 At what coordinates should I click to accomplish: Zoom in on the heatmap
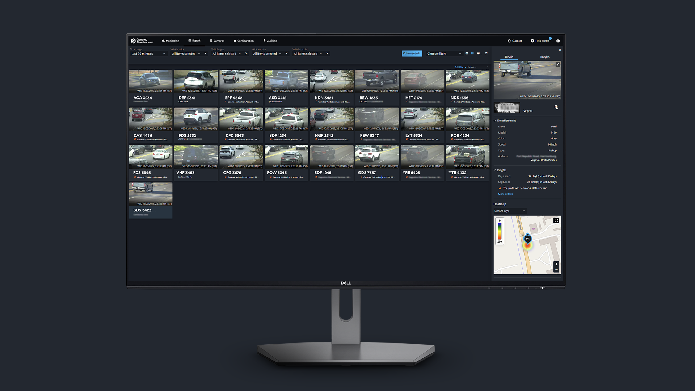tap(556, 264)
